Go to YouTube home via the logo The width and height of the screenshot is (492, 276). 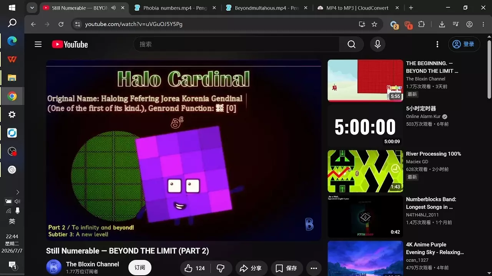click(70, 44)
